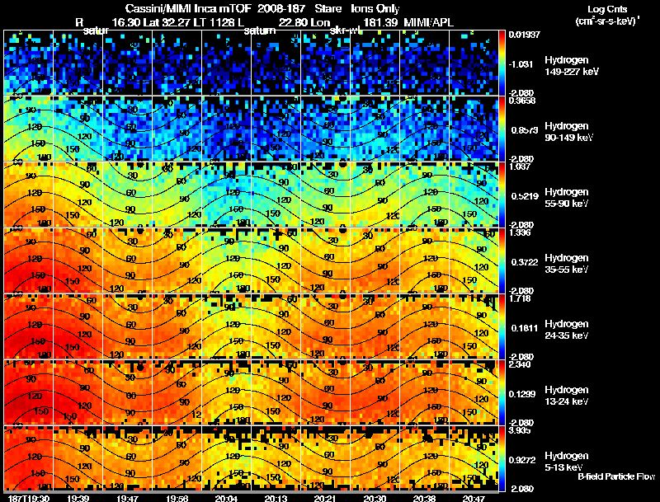The height and width of the screenshot is (502, 660).
Task: Click the color bar beside 24-35 keV panel
Action: click(502, 326)
